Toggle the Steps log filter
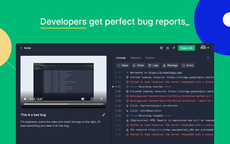This screenshot has width=230, height=144. pos(123,65)
